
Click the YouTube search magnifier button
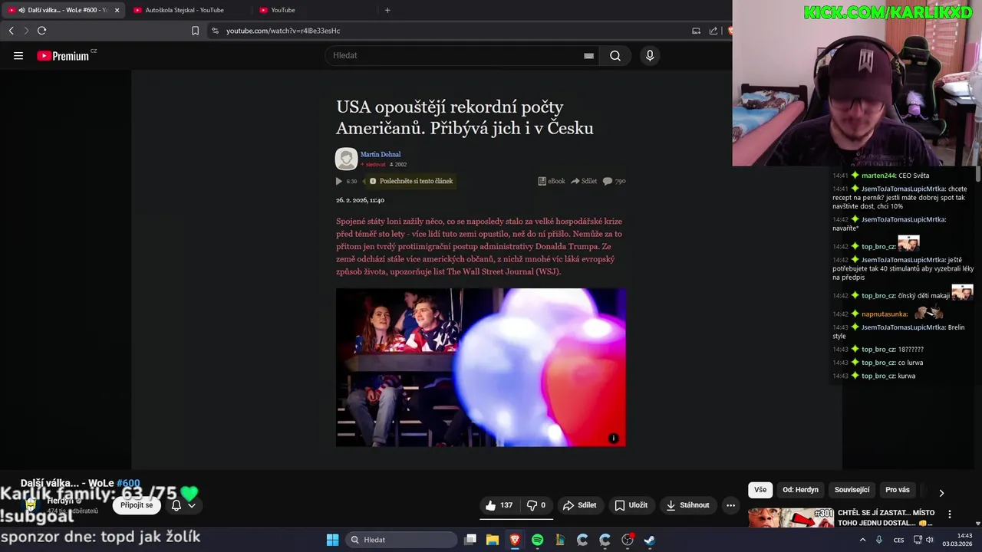tap(615, 56)
